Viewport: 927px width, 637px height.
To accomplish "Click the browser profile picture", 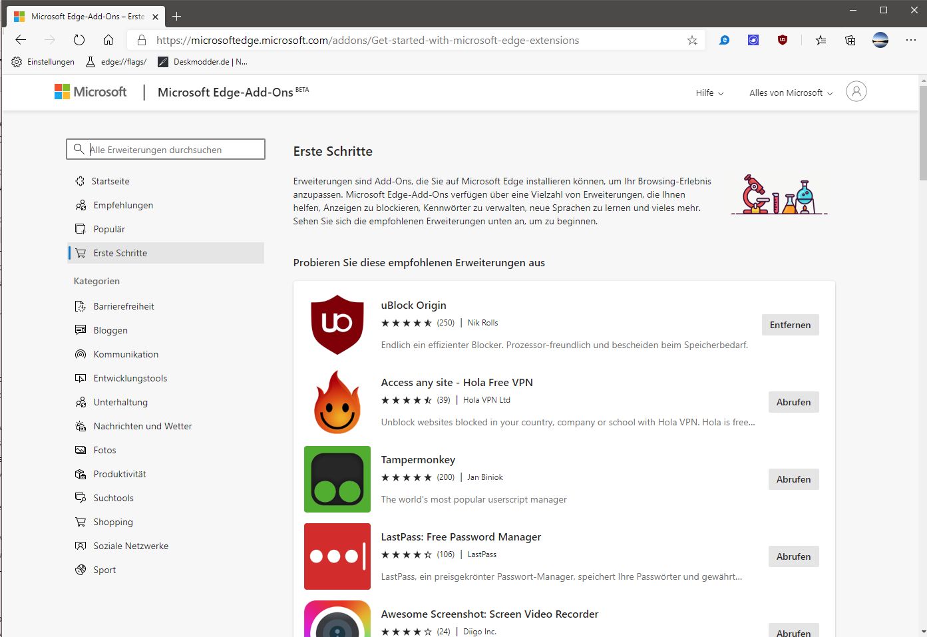I will [880, 40].
